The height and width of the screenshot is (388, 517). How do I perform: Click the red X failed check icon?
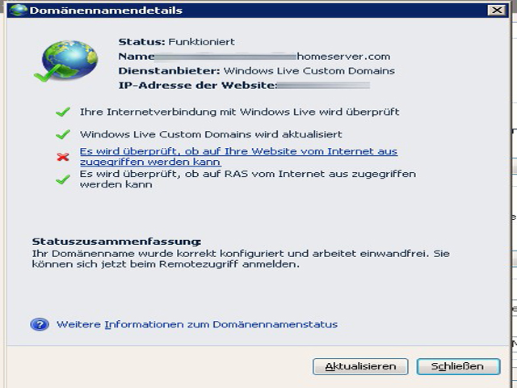[63, 157]
